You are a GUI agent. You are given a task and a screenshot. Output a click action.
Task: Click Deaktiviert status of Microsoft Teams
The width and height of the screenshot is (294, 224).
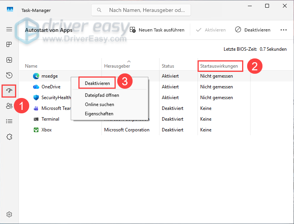(172, 108)
